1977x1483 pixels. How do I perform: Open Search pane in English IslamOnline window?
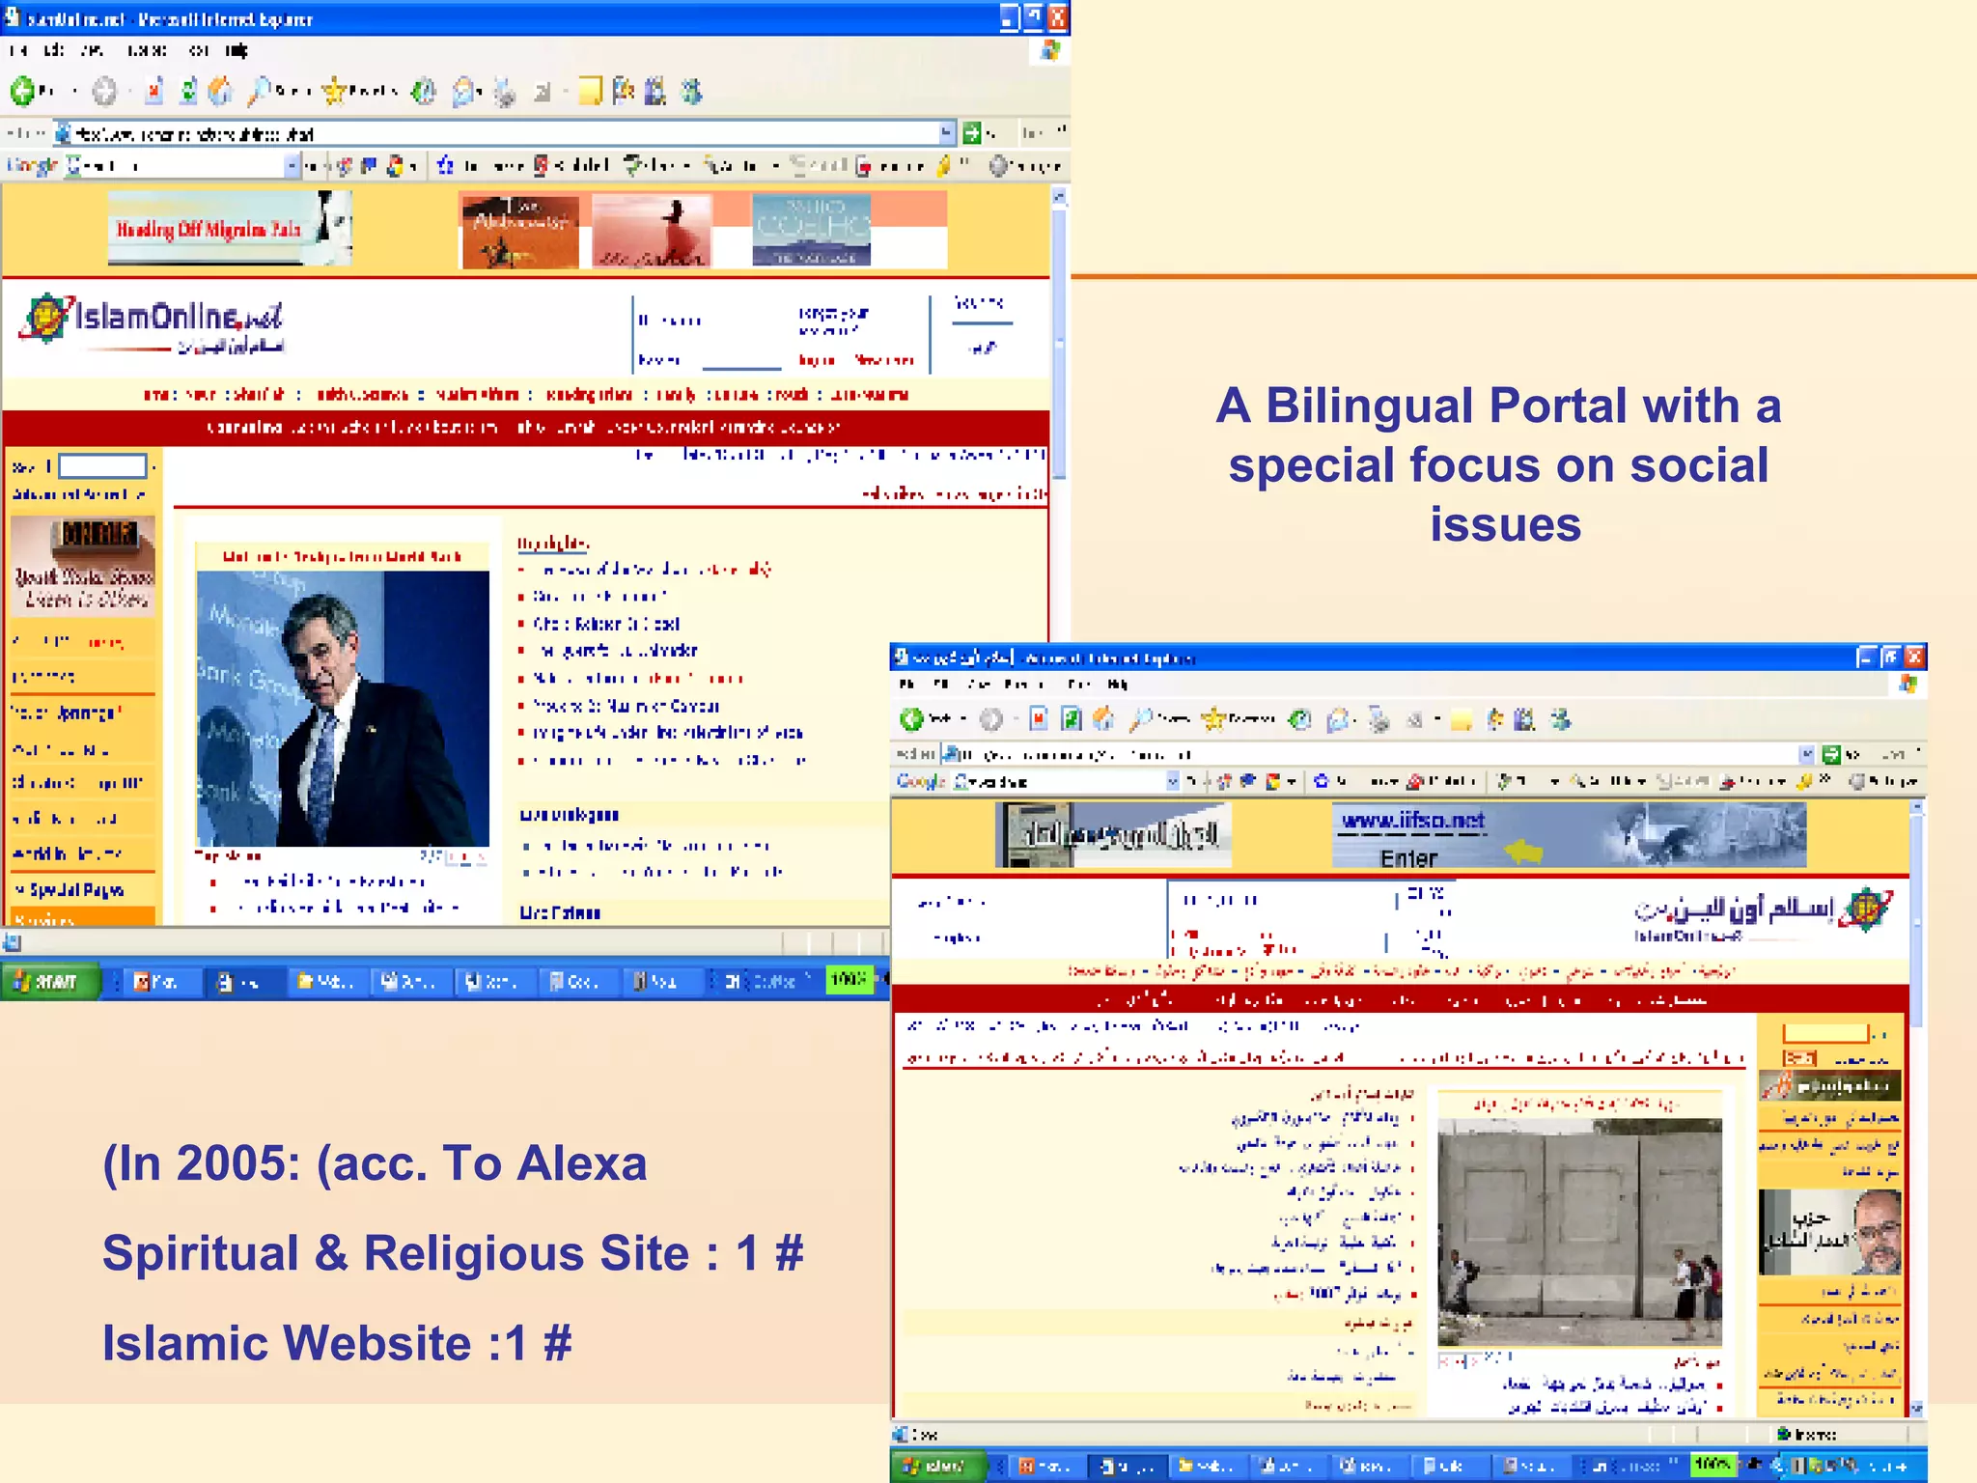[278, 92]
